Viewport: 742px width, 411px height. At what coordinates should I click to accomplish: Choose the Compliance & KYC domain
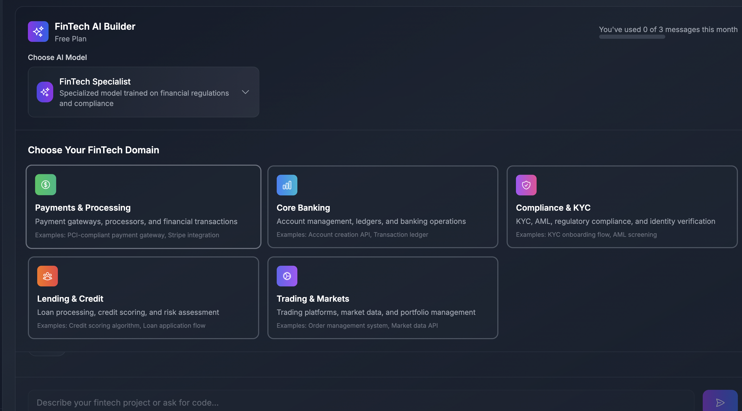622,207
